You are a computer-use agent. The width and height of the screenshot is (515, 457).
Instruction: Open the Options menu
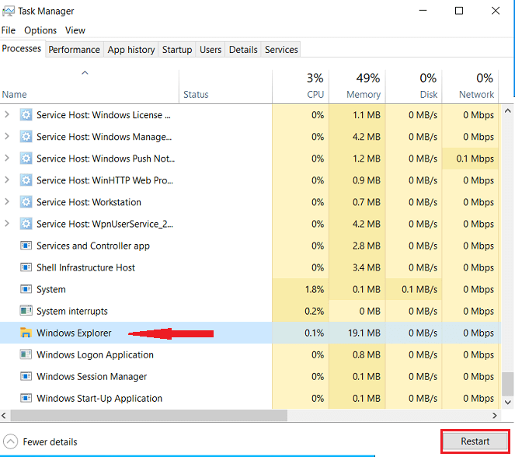pyautogui.click(x=40, y=30)
